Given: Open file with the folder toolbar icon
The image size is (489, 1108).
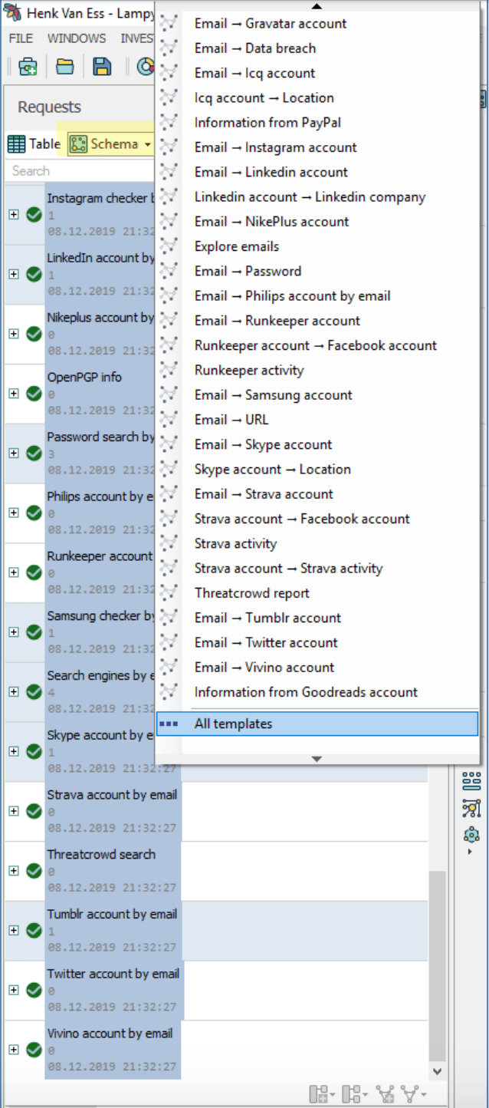Looking at the screenshot, I should click(65, 67).
